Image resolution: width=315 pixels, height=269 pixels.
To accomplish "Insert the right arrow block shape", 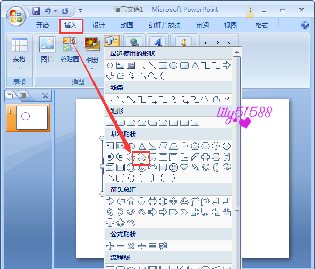I will pyautogui.click(x=109, y=201).
